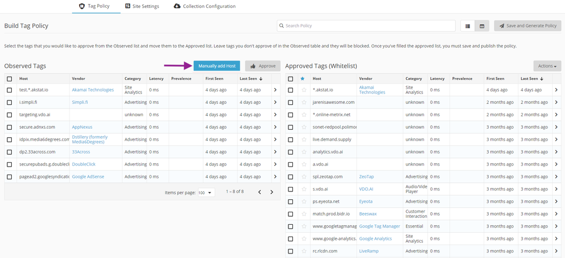
Task: Open the Simpli.fi vendor link
Action: click(80, 102)
